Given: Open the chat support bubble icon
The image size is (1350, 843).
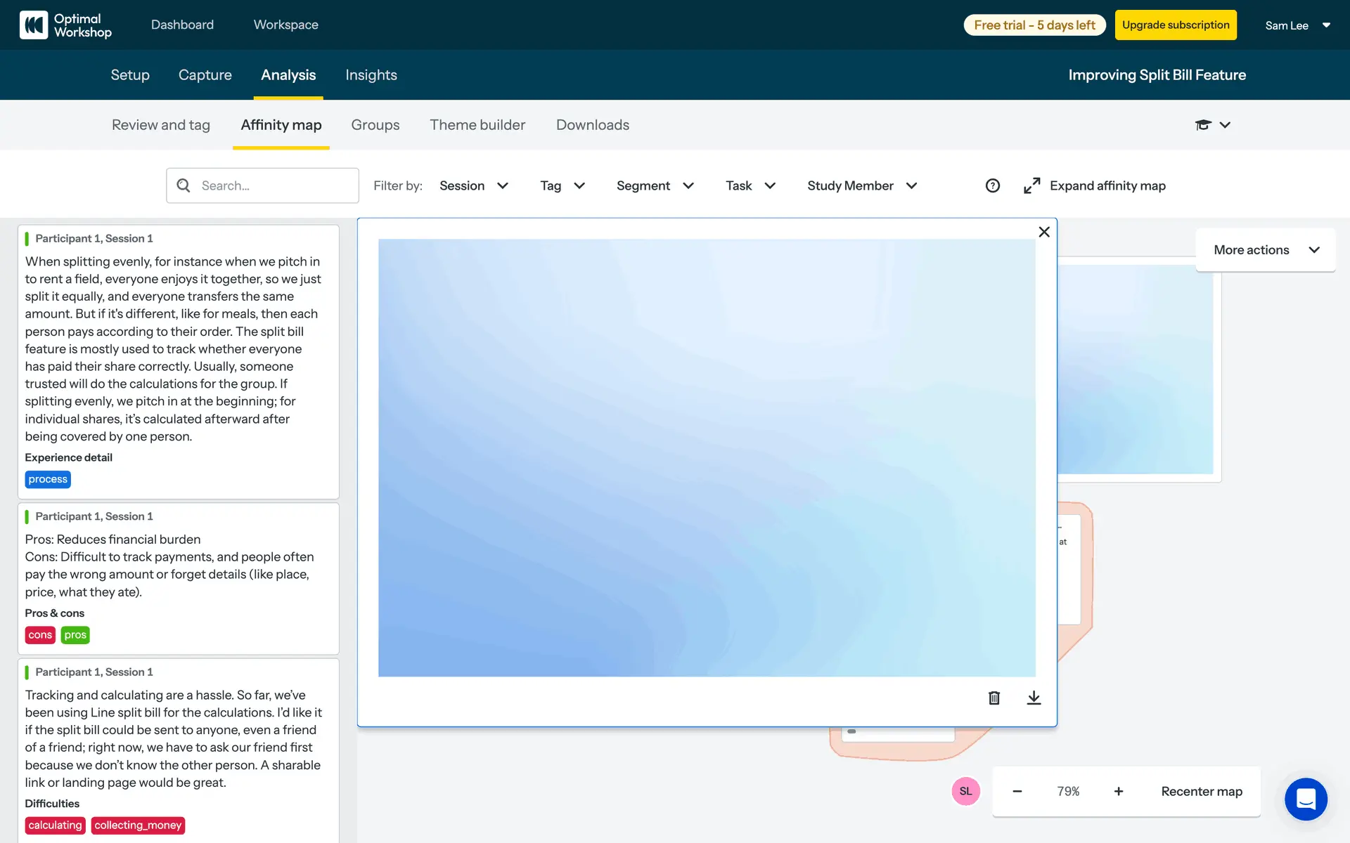Looking at the screenshot, I should 1306,799.
